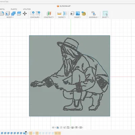This screenshot has width=135, height=135.
Task: Switch to the Sheet Metal tab
Action: coord(2,9)
